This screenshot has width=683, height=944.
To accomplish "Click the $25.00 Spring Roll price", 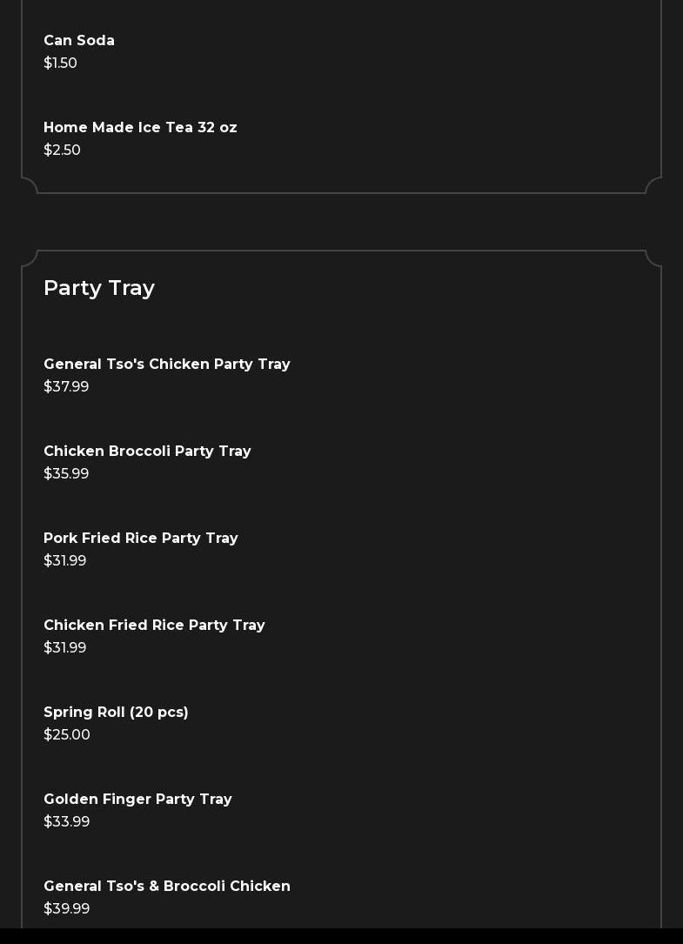I will [x=67, y=735].
